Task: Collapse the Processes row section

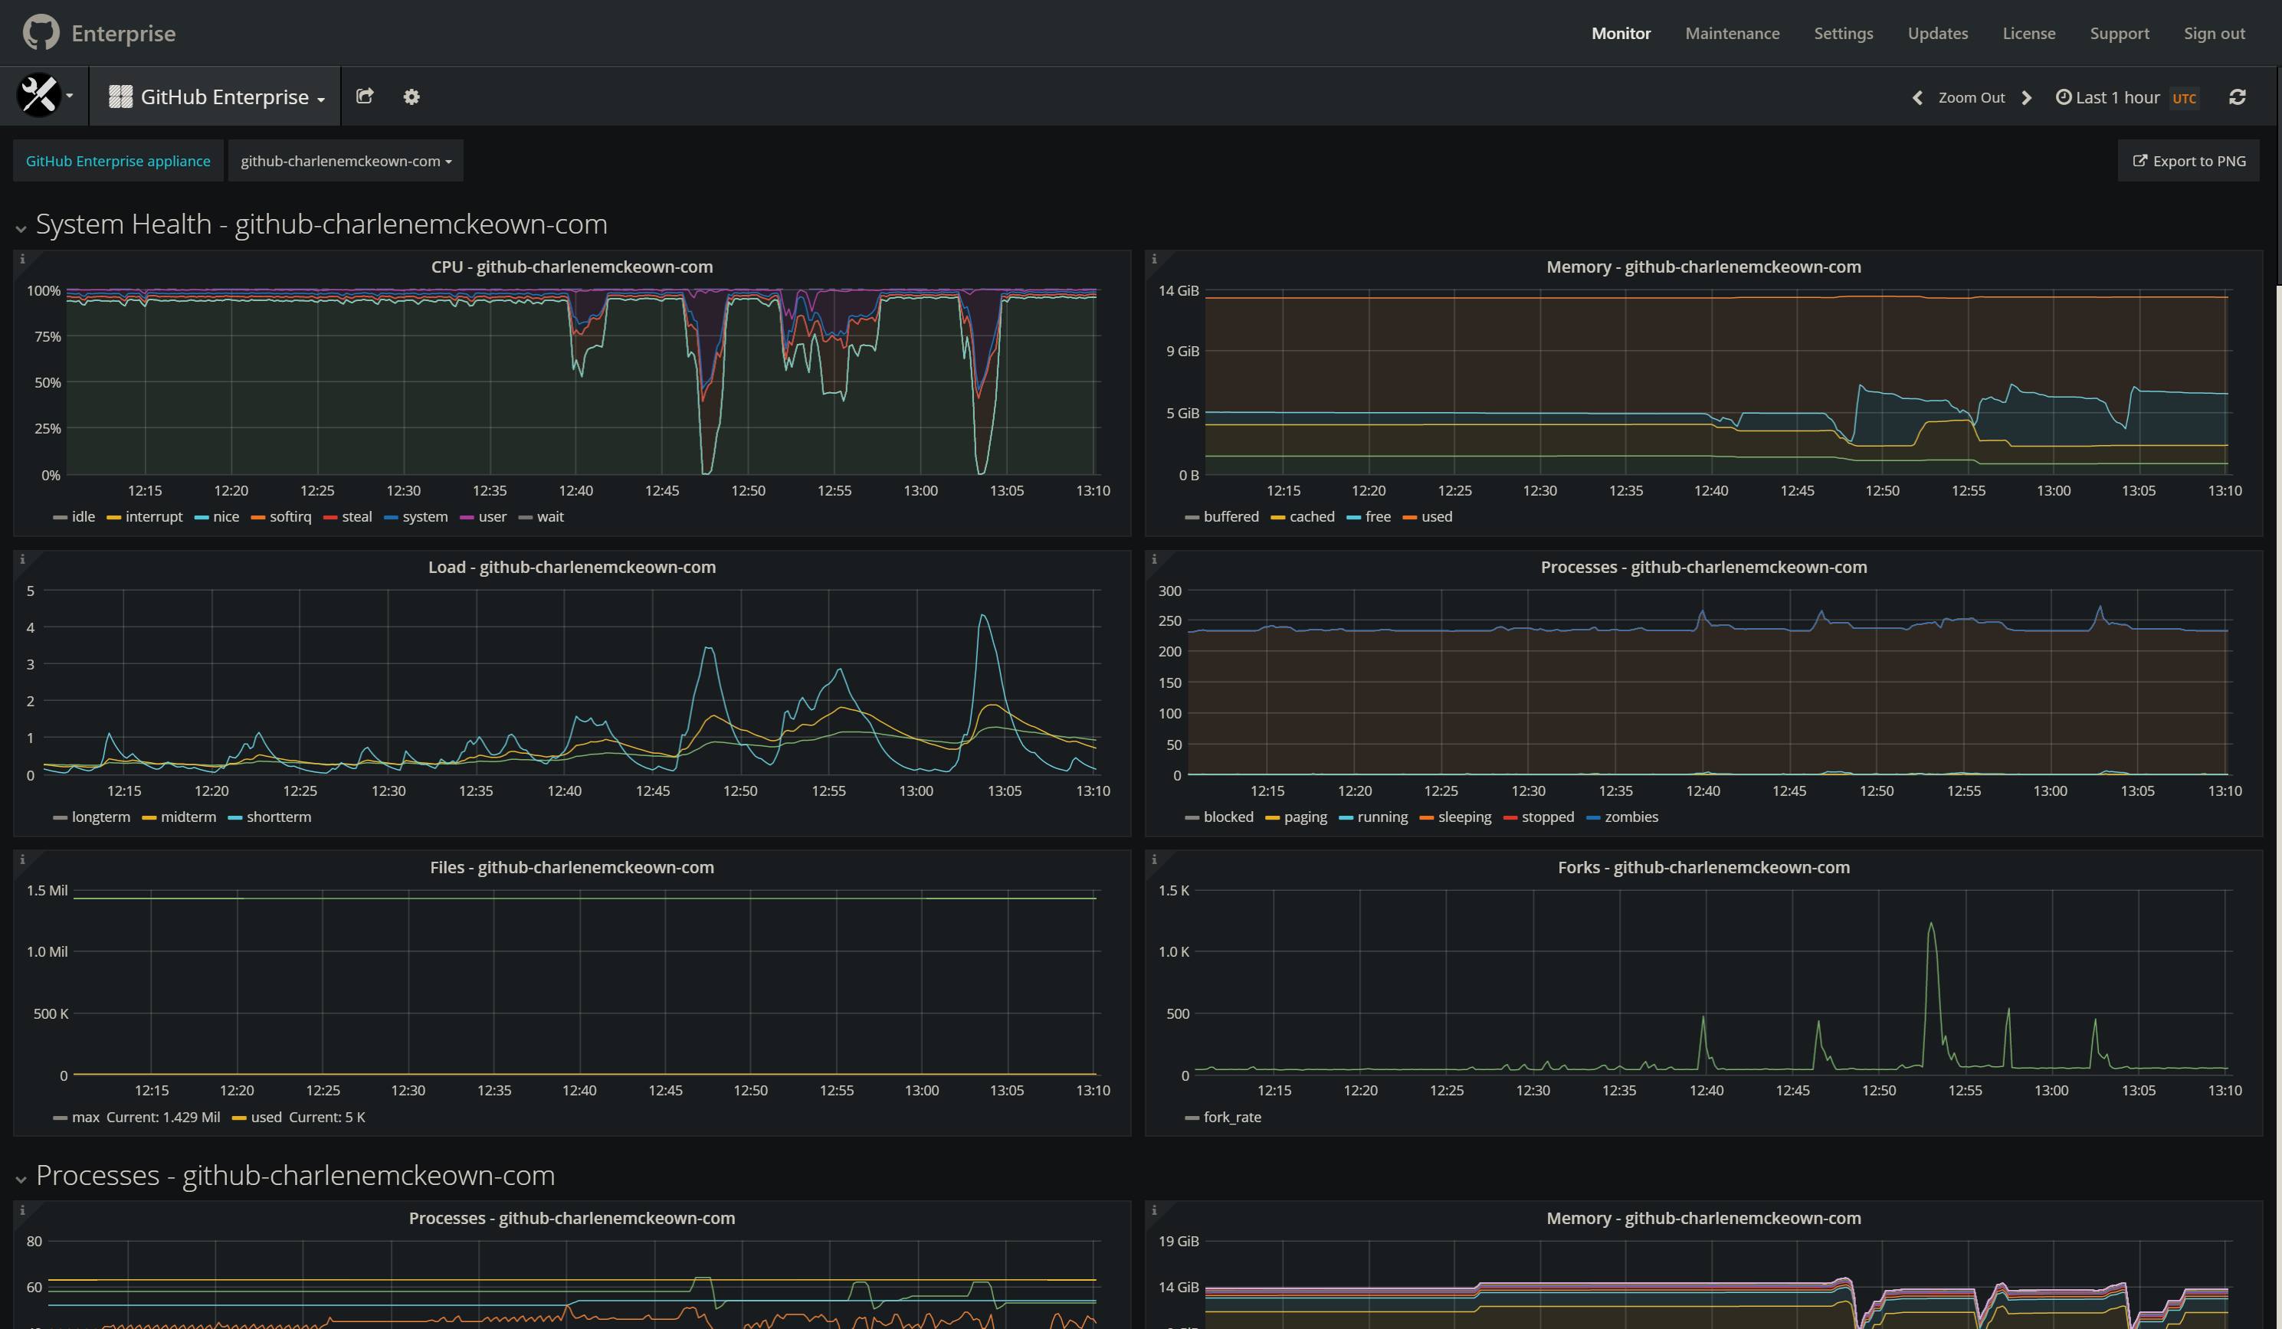Action: click(21, 1180)
